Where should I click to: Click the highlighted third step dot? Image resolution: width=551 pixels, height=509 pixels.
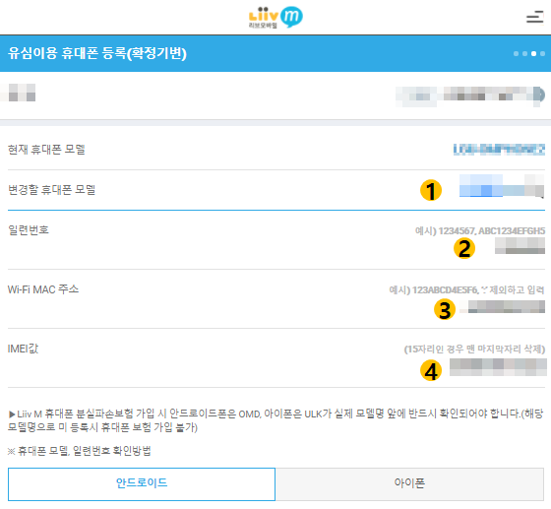533,54
